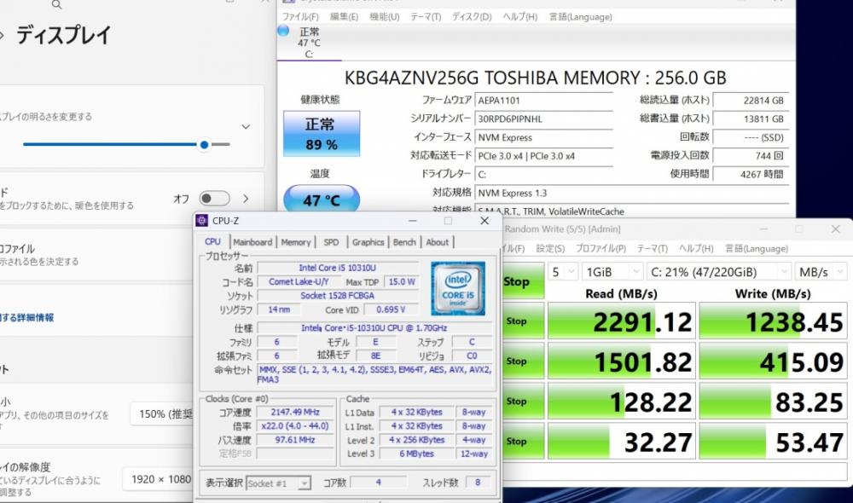Open the 言語(Language) menu in CrystalDiskInfo

click(580, 17)
